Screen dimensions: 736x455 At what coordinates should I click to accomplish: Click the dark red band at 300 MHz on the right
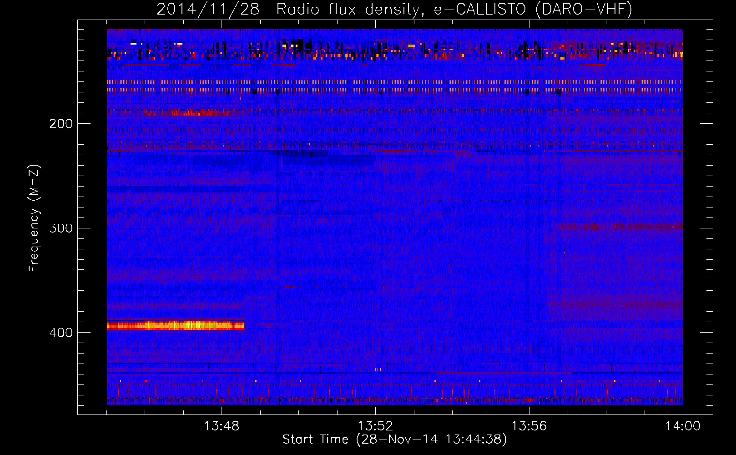[620, 227]
